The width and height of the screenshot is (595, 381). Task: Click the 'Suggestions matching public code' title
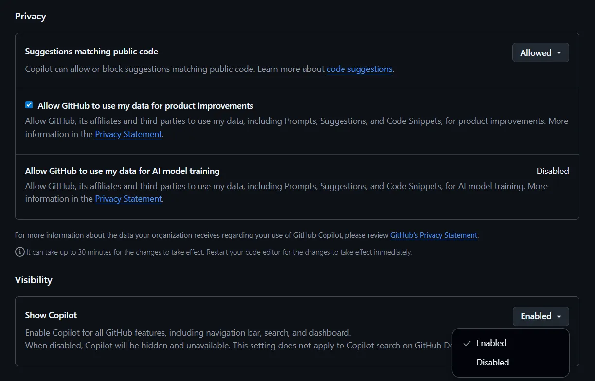[x=91, y=52]
